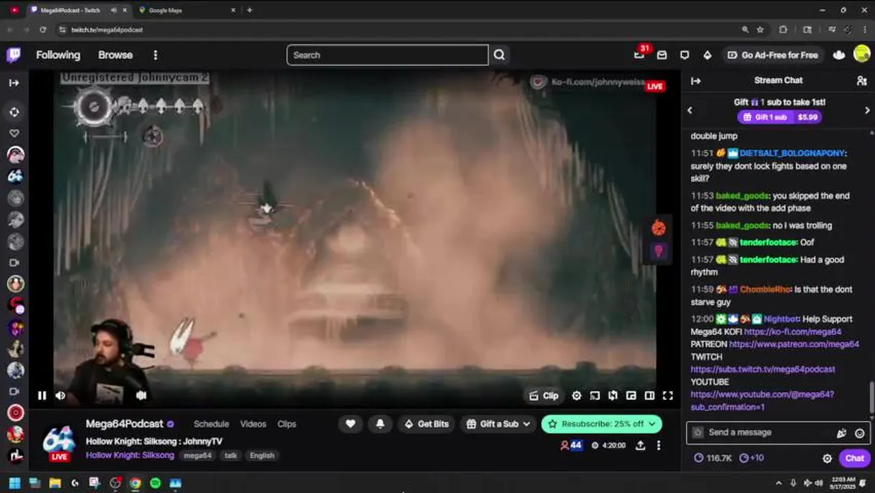
Task: Open the ko-fi.com/mega64 chat link
Action: point(793,331)
